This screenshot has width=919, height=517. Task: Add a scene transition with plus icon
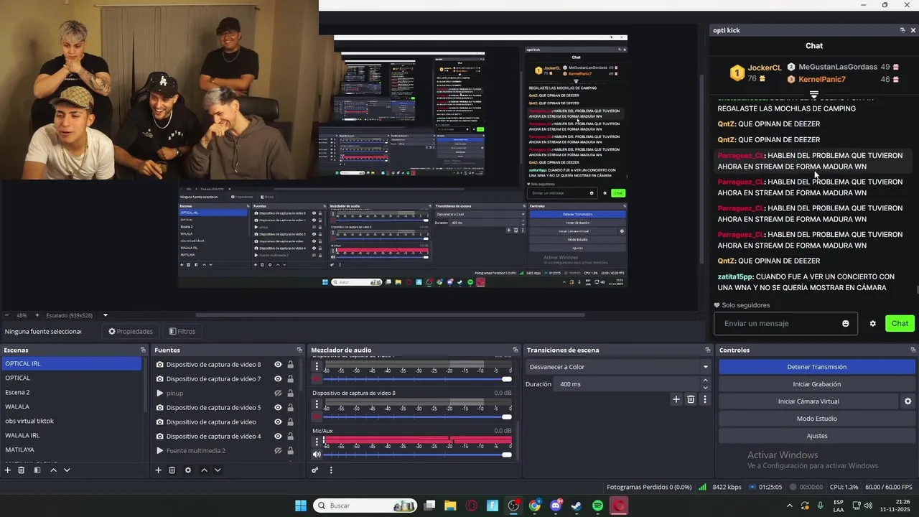point(676,399)
